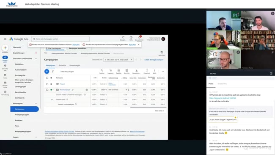
Task: Open Empfehlungen in sidebar
Action: coord(19,53)
